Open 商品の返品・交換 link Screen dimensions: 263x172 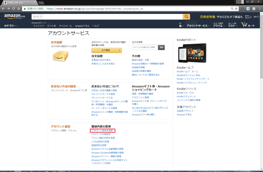pos(140,60)
